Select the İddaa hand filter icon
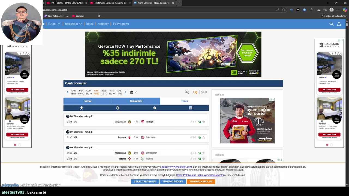349x196 pixels. coord(154,108)
